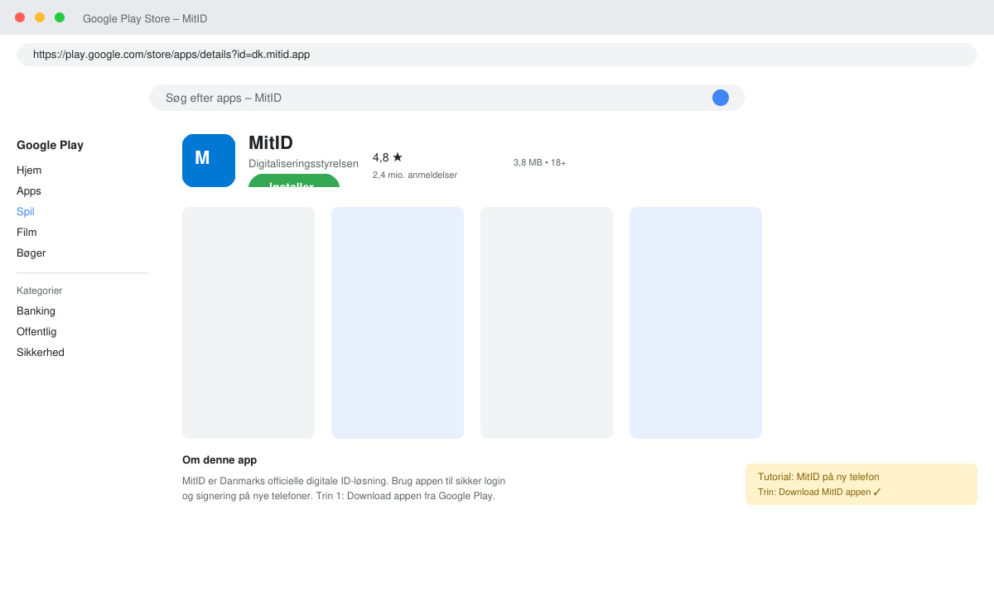Click the Google Play logo text
The height and width of the screenshot is (596, 994).
coord(51,145)
